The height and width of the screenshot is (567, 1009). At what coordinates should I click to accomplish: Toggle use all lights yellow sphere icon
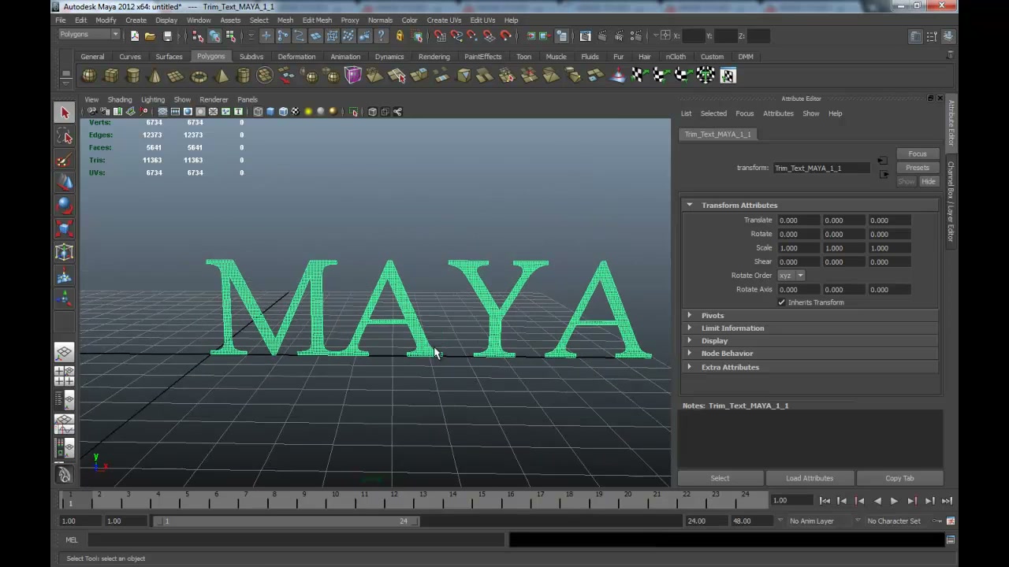pos(308,112)
